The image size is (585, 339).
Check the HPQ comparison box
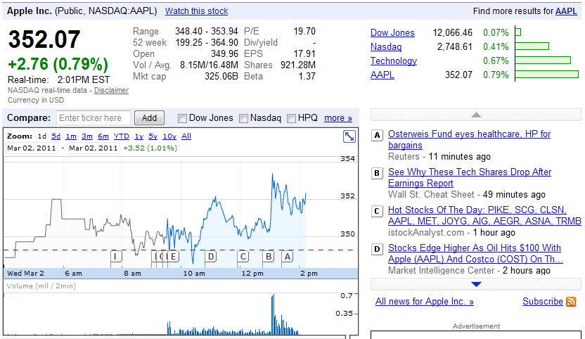tap(291, 119)
